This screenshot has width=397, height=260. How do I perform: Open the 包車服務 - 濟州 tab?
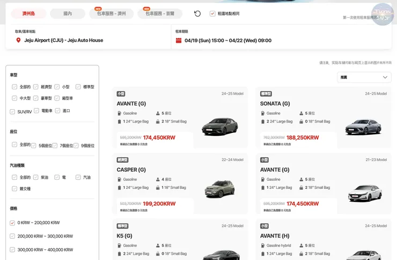(112, 13)
